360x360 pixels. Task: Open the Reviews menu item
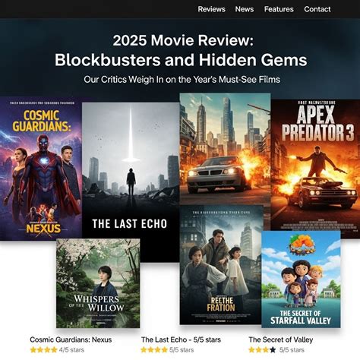[211, 9]
